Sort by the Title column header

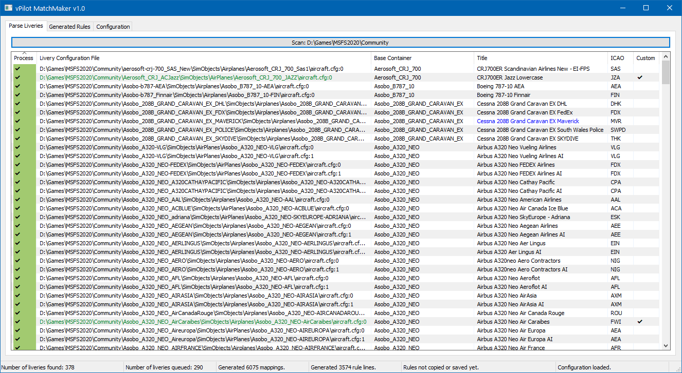541,58
